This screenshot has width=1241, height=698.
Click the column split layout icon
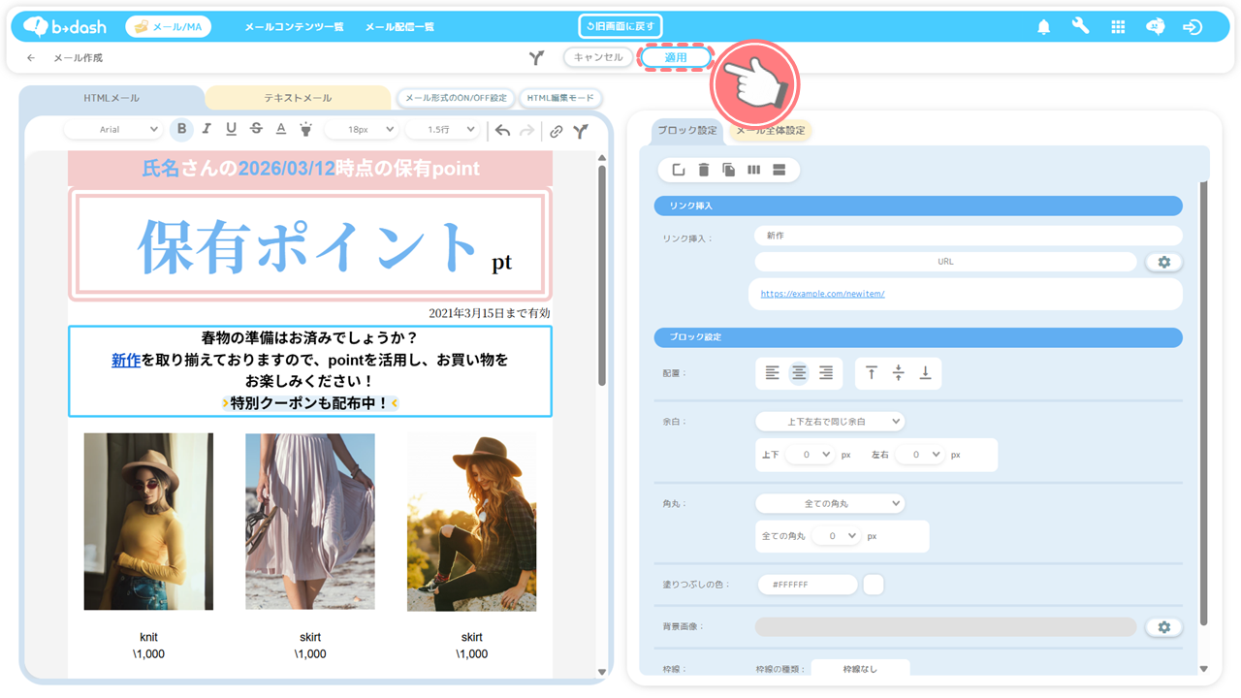754,171
